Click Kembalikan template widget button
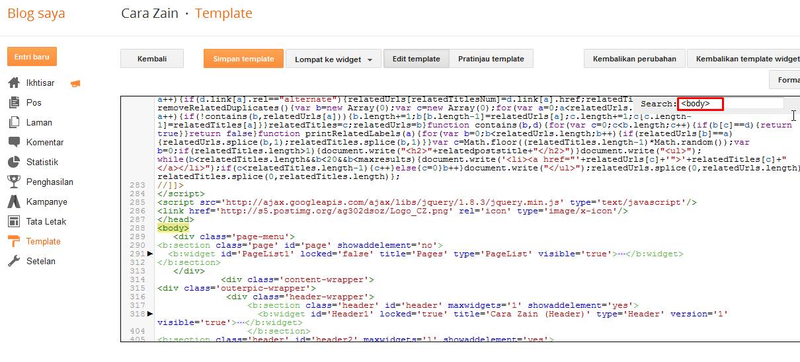The image size is (800, 362). (744, 59)
